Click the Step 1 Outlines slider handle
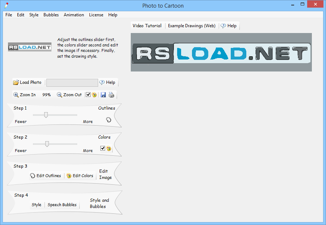The height and width of the screenshot is (225, 326). pyautogui.click(x=46, y=115)
